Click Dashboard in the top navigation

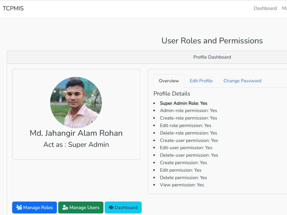[x=265, y=8]
